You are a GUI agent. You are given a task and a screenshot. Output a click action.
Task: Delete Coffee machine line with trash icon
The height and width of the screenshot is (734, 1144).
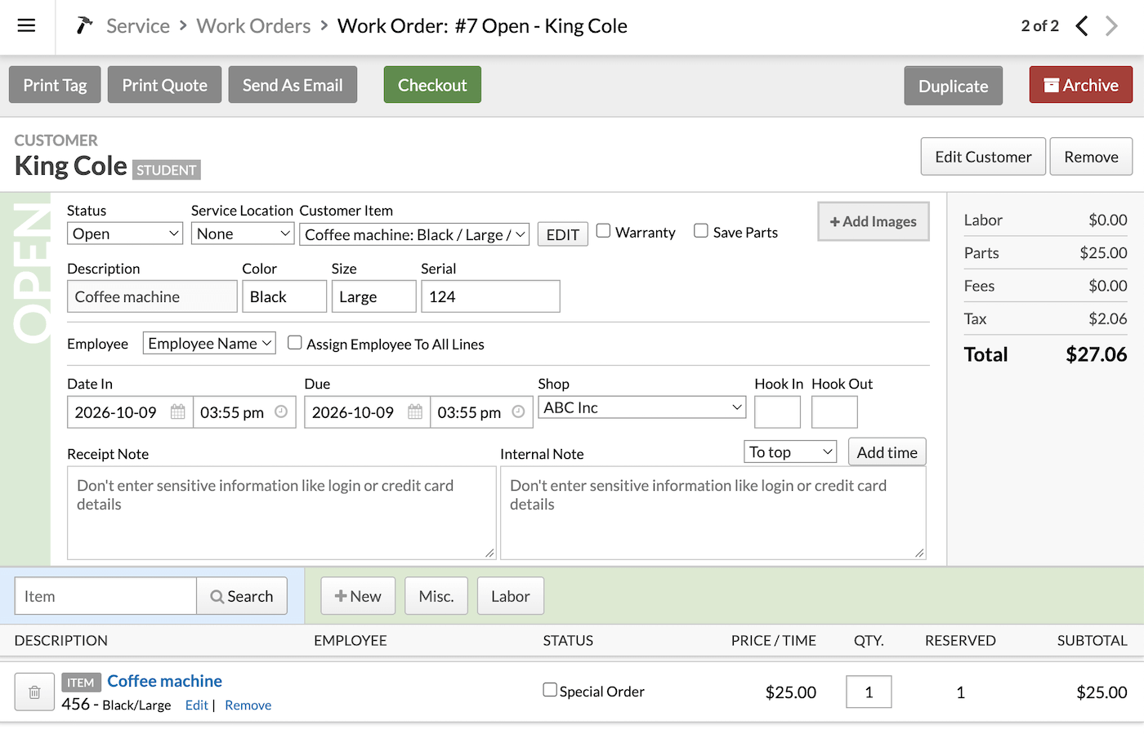pos(34,692)
